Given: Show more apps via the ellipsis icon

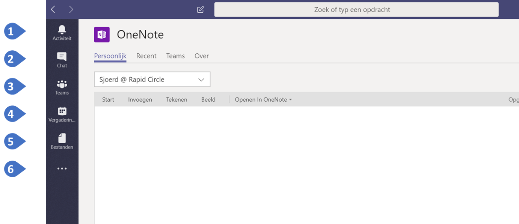Looking at the screenshot, I should coord(62,168).
